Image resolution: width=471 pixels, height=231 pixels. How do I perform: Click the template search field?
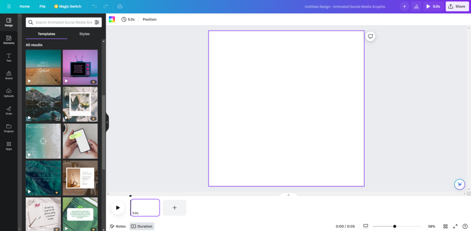tap(63, 22)
